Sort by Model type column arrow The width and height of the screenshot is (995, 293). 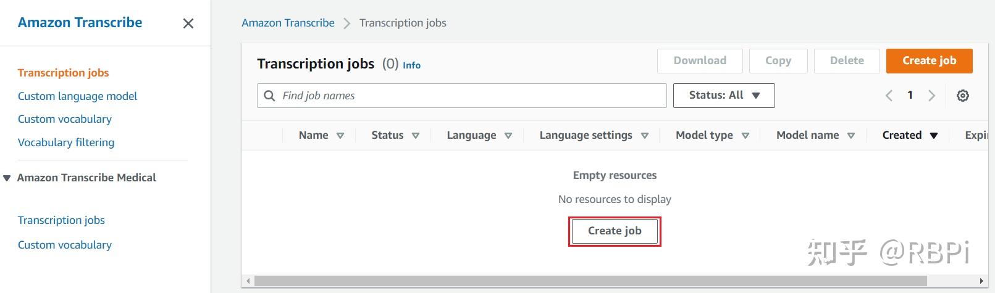745,136
